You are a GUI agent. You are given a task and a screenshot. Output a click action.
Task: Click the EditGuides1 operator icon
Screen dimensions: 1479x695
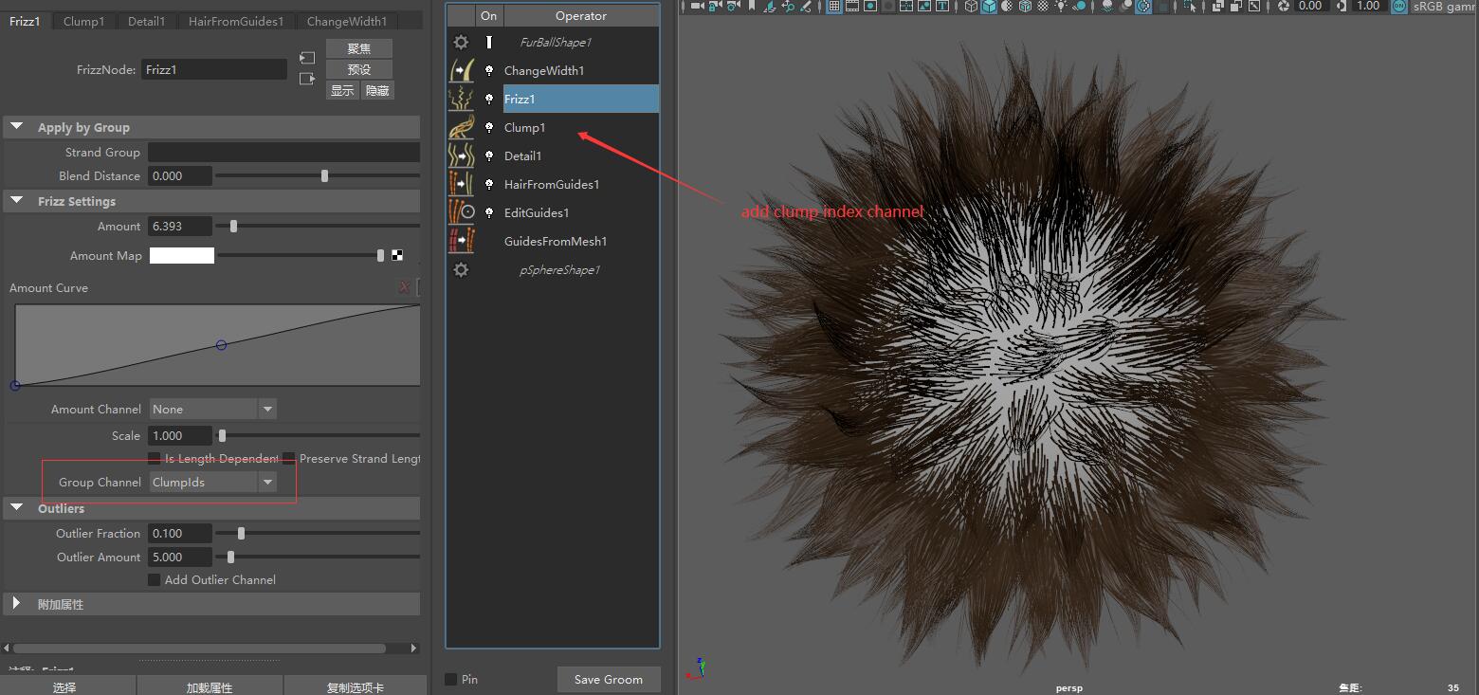pyautogui.click(x=461, y=213)
